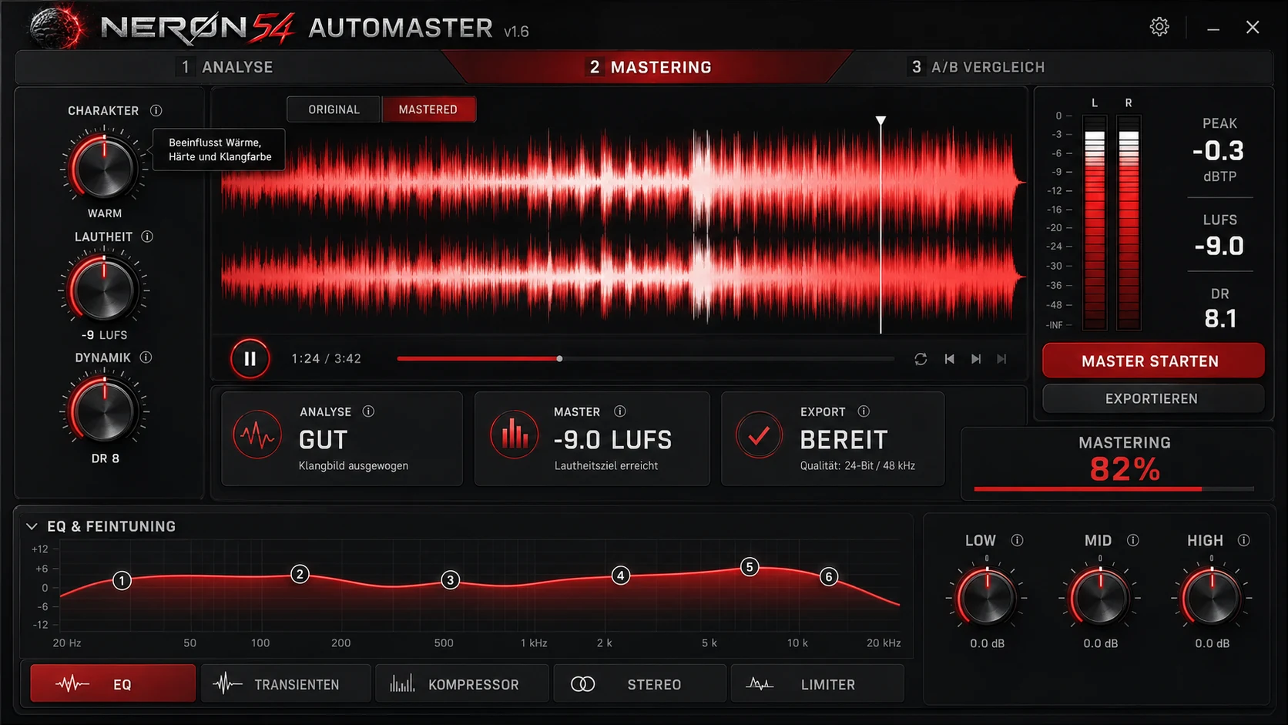Image resolution: width=1288 pixels, height=725 pixels.
Task: Click the Analyse waveform circle icon
Action: (257, 436)
